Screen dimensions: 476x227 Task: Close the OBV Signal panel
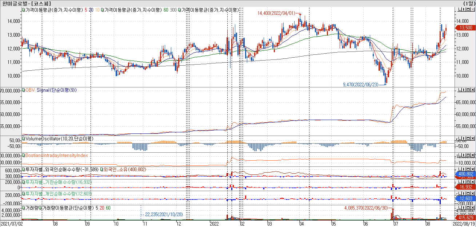473,90
